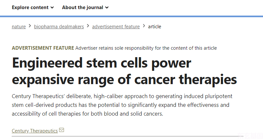Click the envelope email icon
The image size is (263, 139).
click(x=62, y=130)
